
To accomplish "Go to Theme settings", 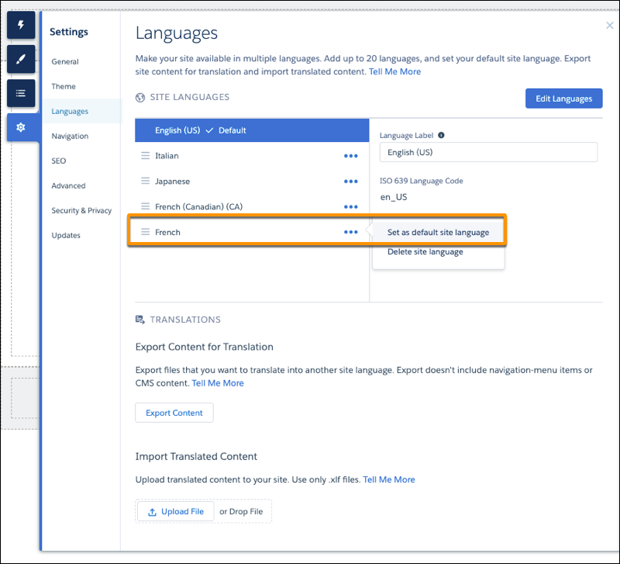I will click(64, 86).
